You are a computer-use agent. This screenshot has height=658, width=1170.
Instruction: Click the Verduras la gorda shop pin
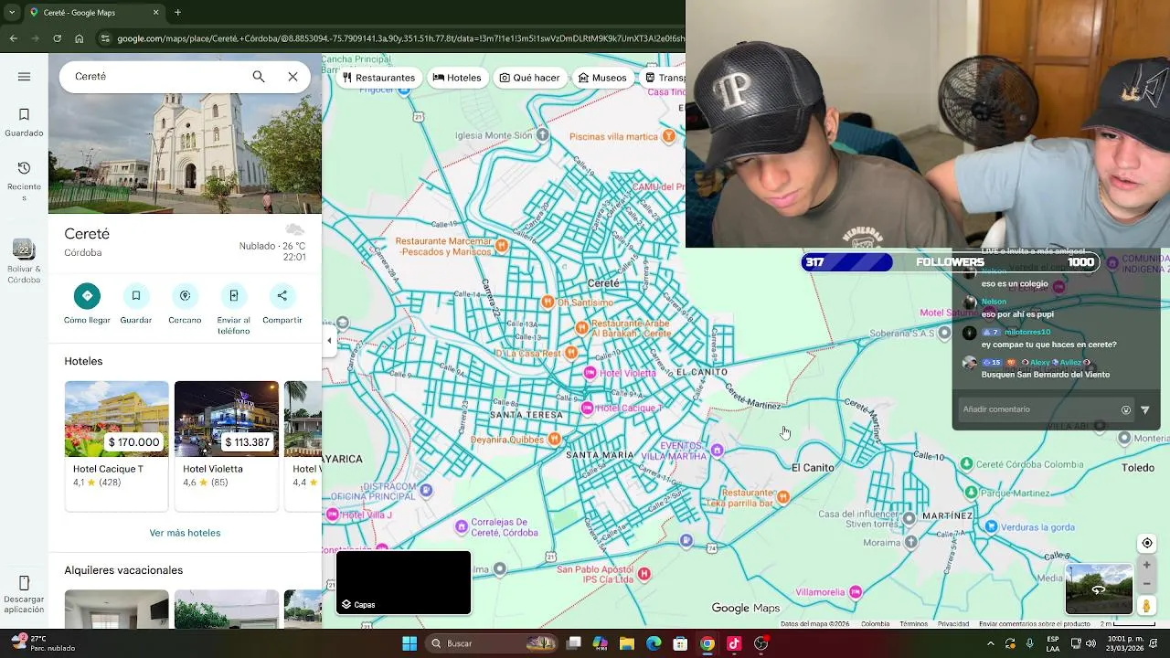pyautogui.click(x=992, y=527)
